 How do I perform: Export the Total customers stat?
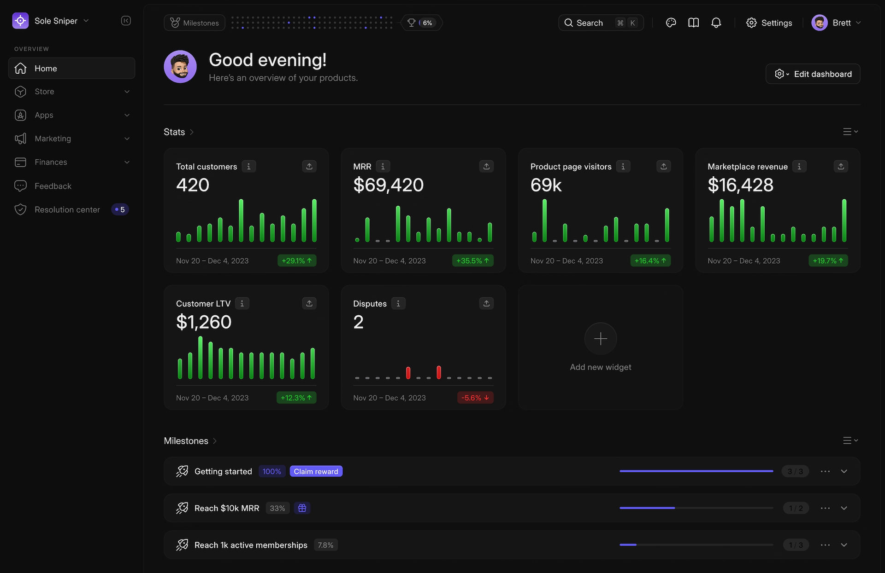(x=309, y=166)
